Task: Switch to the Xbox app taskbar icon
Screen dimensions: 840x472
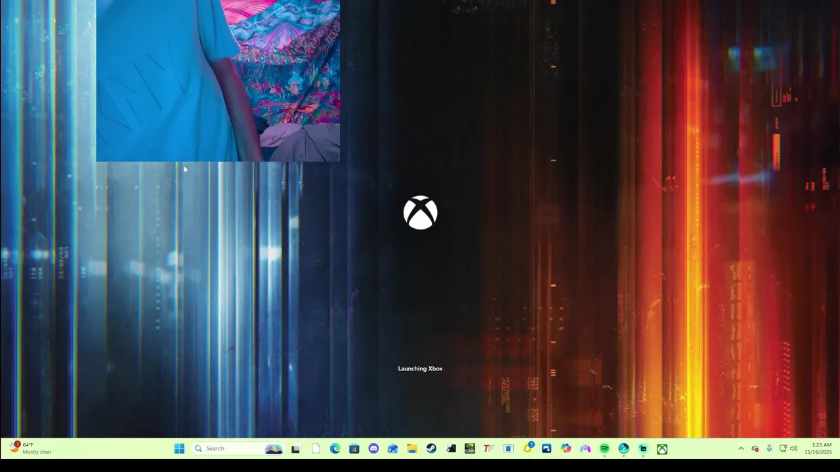Action: pyautogui.click(x=662, y=449)
